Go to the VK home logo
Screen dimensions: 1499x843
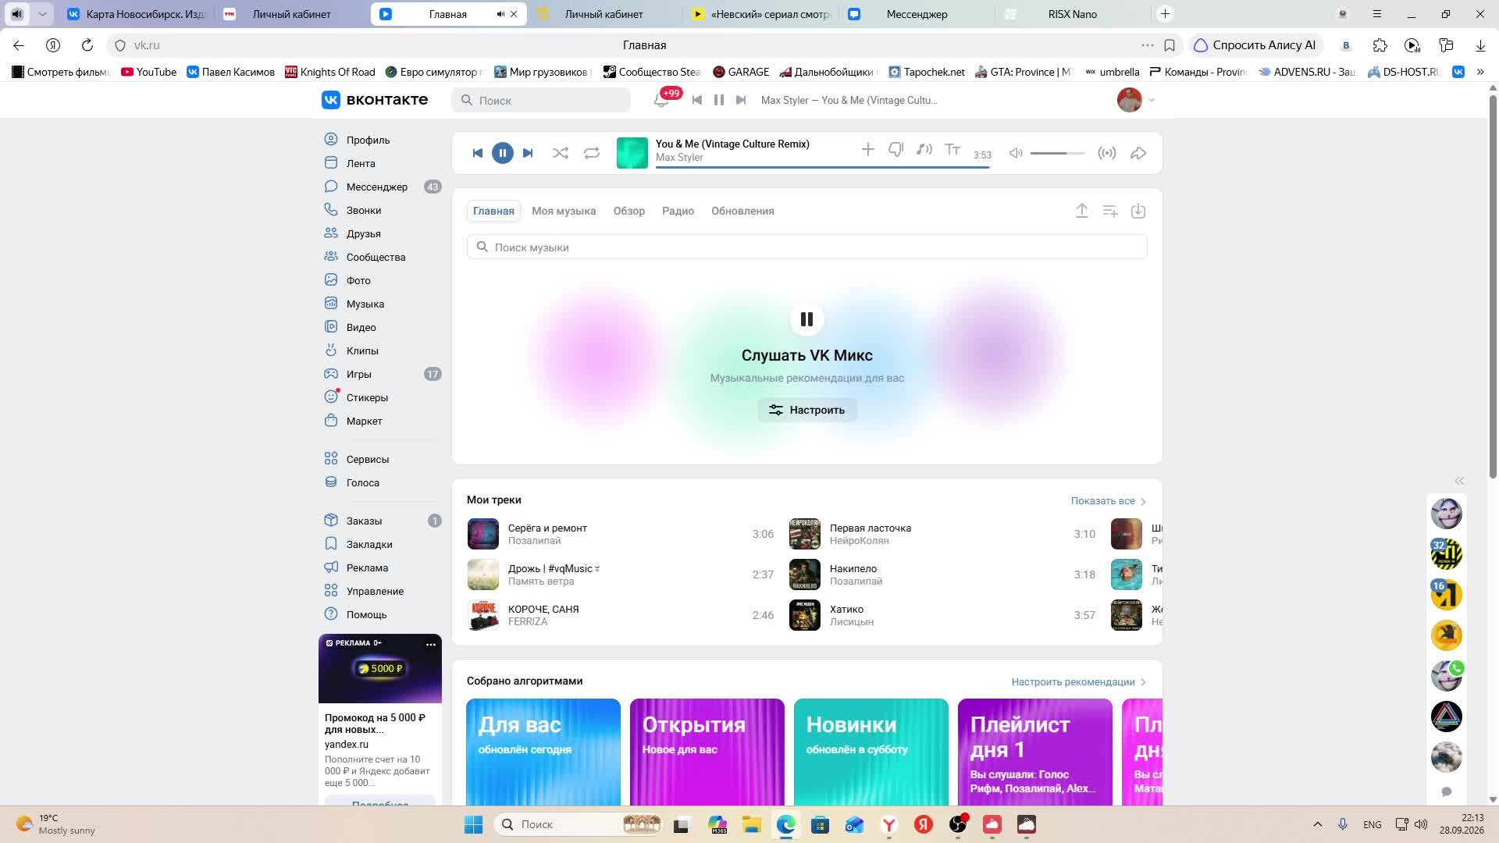[375, 100]
